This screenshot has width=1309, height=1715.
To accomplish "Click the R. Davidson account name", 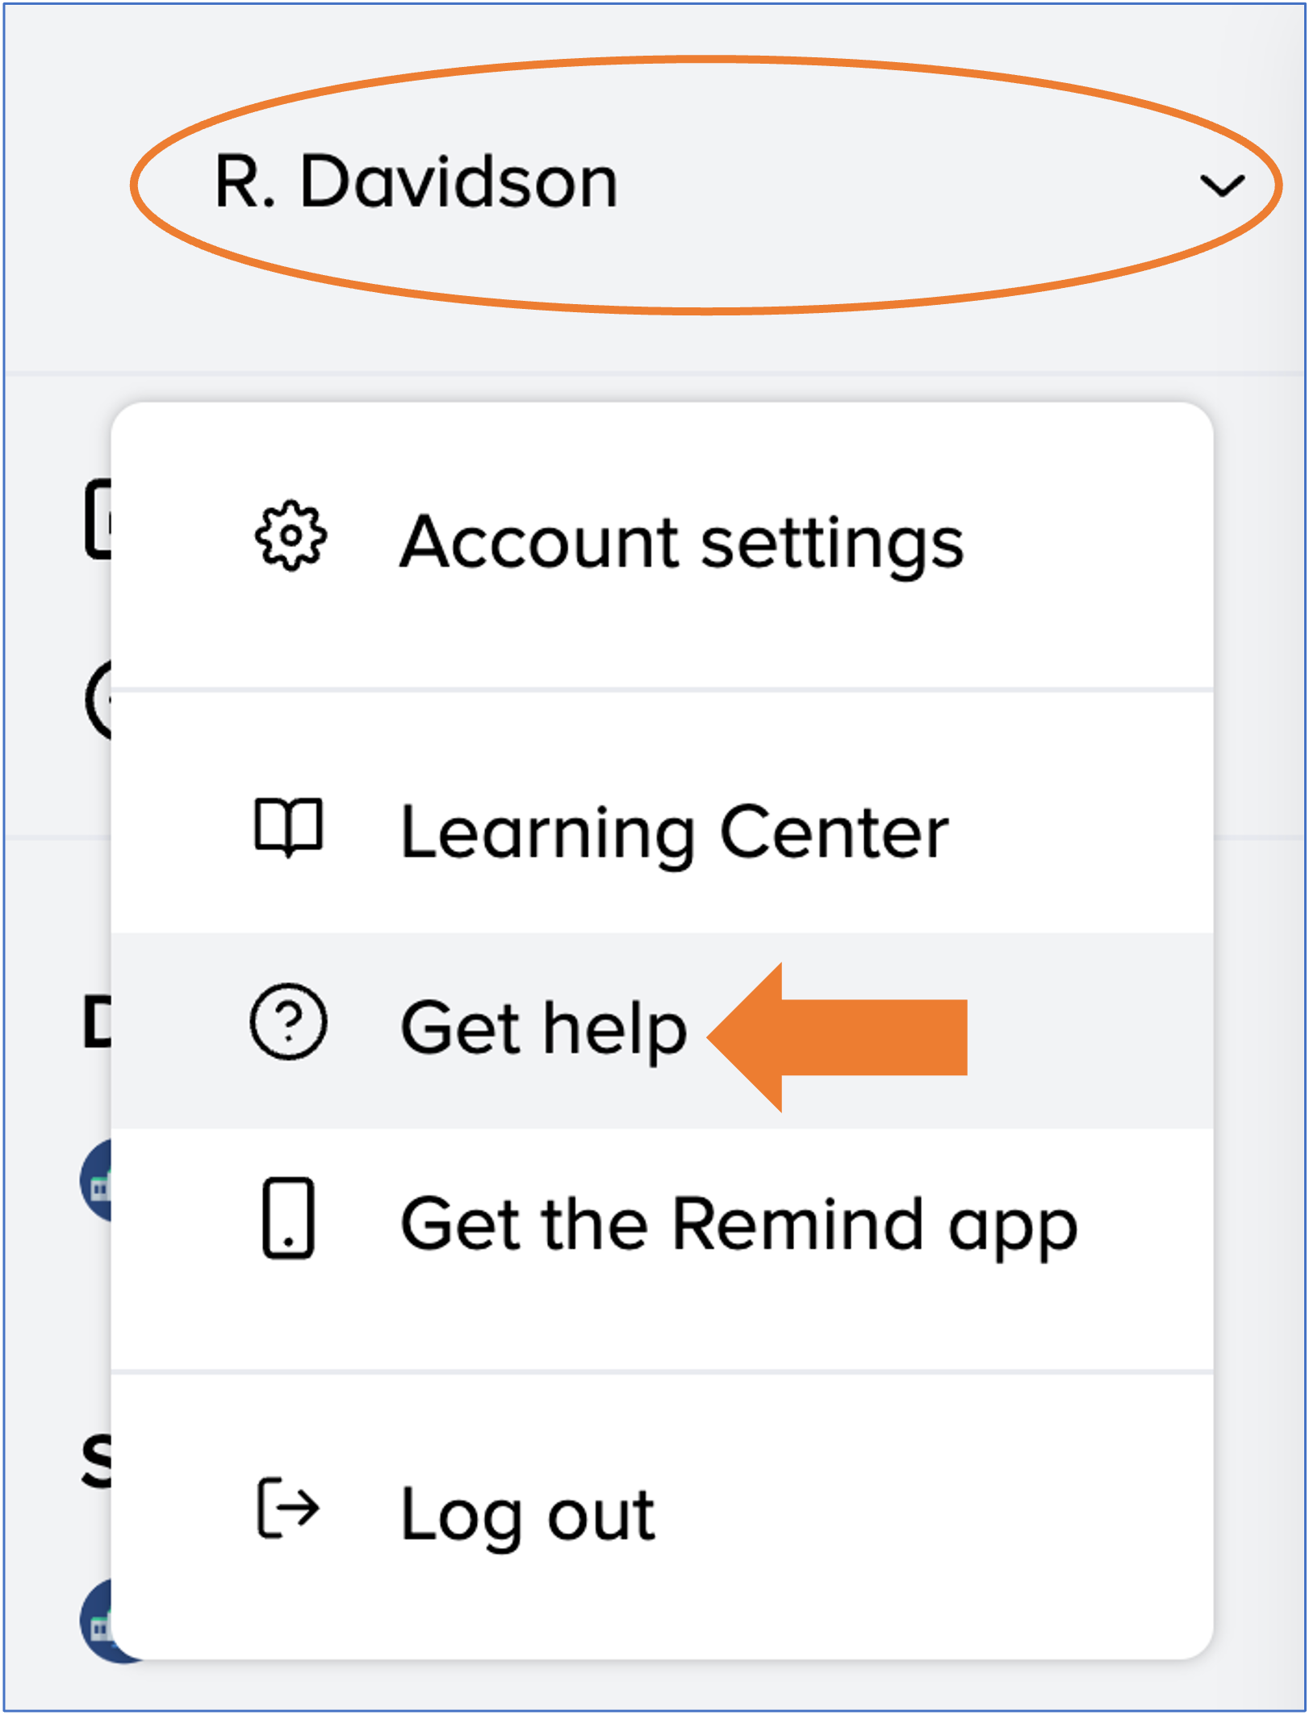I will coord(416,182).
